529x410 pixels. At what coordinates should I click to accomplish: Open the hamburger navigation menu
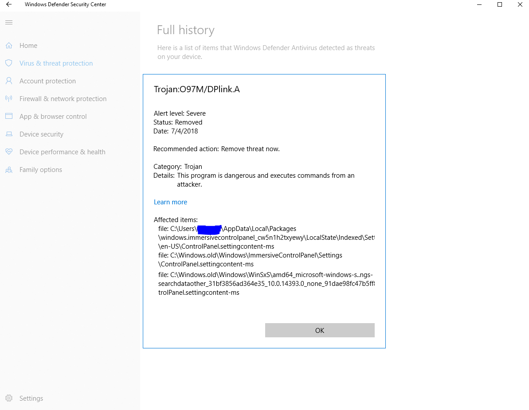9,23
